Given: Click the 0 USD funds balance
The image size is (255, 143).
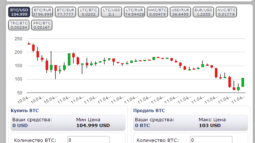Looking at the screenshot, I should (20, 126).
